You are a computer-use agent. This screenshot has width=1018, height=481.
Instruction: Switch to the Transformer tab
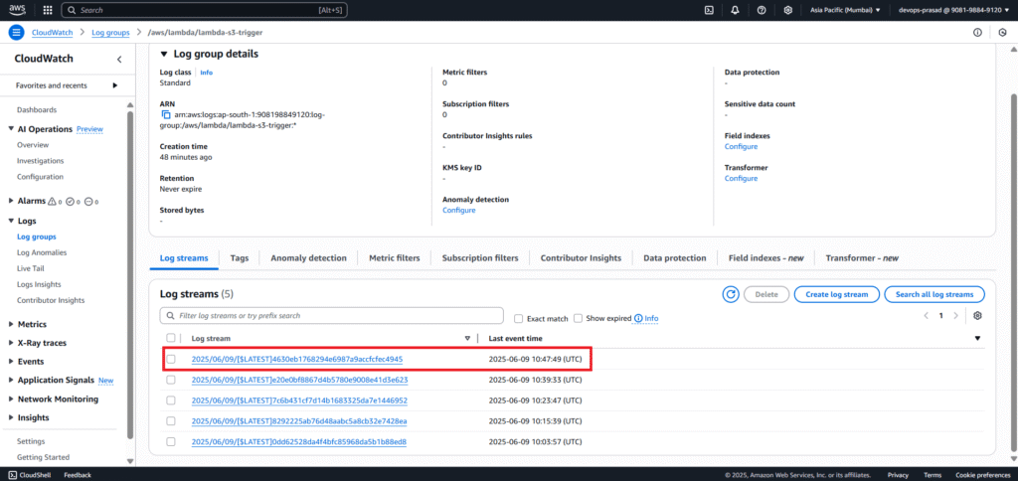tap(862, 257)
